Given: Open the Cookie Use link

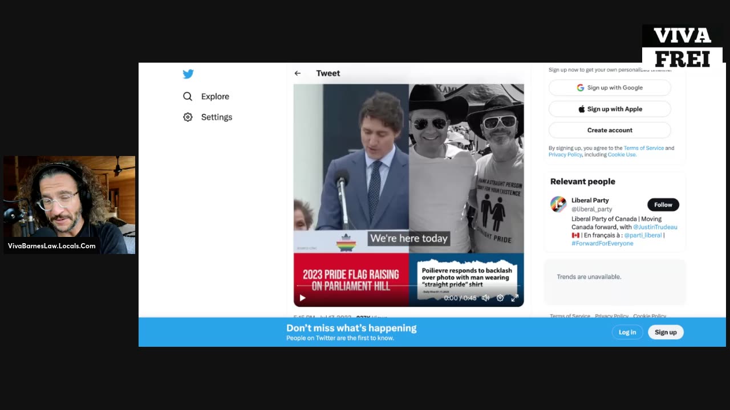Looking at the screenshot, I should [622, 155].
